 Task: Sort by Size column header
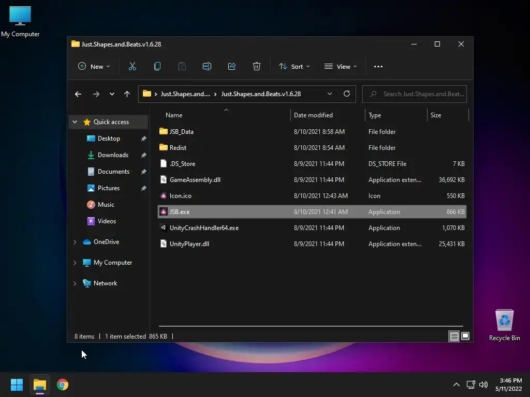pos(448,115)
